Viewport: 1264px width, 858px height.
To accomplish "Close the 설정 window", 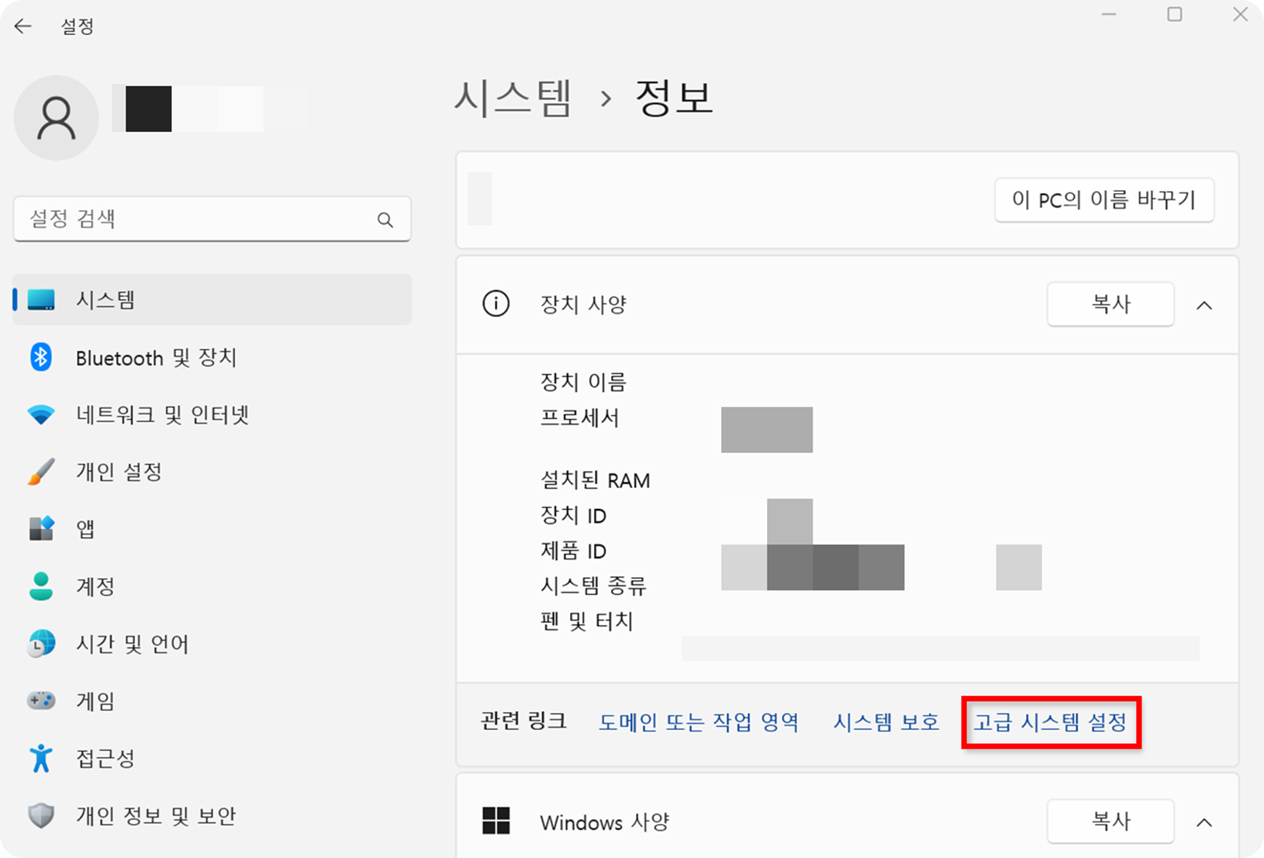I will coord(1240,15).
